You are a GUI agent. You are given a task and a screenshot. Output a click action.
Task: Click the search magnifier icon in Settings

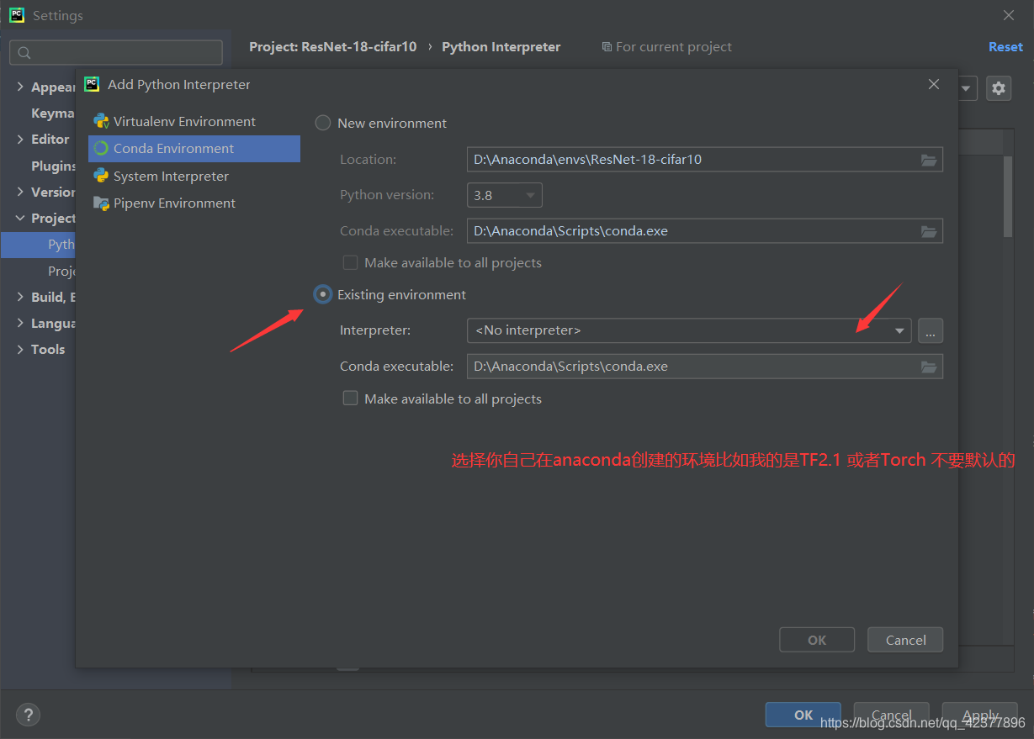[24, 52]
